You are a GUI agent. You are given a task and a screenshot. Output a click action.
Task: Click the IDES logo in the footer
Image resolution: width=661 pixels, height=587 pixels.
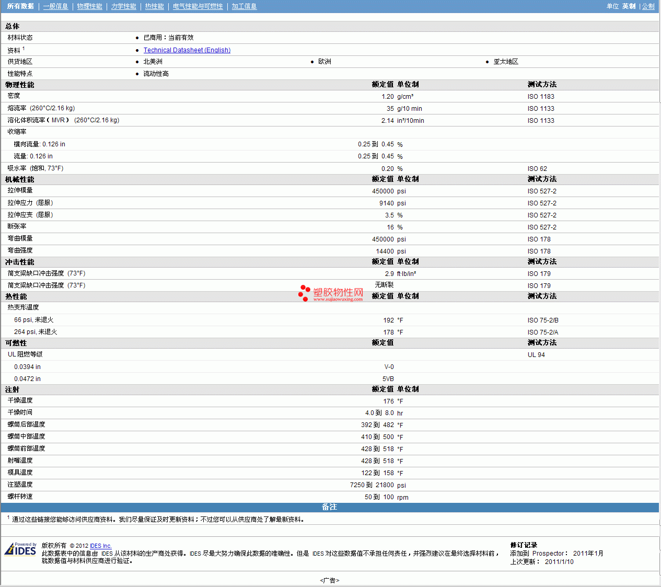[x=20, y=549]
